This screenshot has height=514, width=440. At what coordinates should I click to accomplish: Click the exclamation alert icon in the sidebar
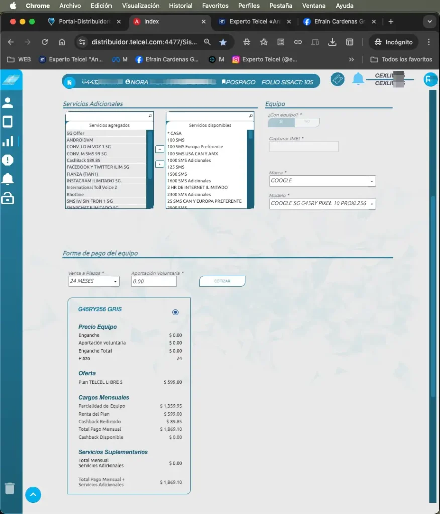(x=8, y=160)
